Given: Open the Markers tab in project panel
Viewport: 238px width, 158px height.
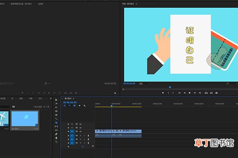Looking at the screenshot, I should tap(40, 99).
